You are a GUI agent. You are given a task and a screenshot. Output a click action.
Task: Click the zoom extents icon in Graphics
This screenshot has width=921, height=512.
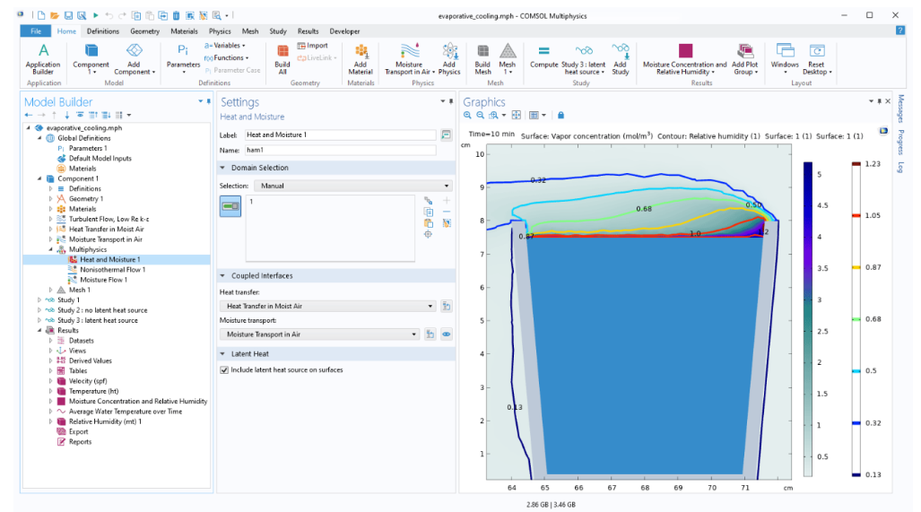[517, 115]
